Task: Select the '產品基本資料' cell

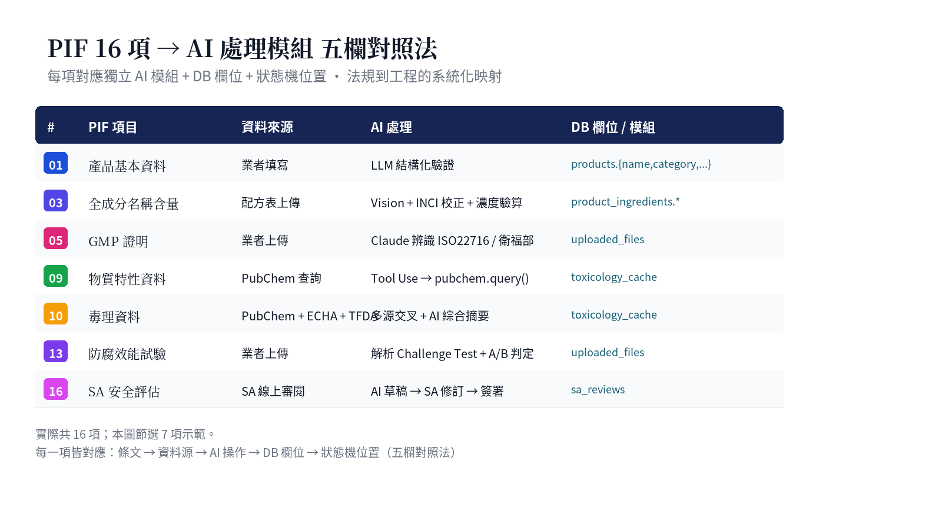Action: click(x=127, y=166)
